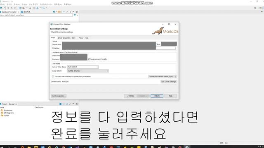Open the SSH tab
264x148 pixels.
click(74, 38)
